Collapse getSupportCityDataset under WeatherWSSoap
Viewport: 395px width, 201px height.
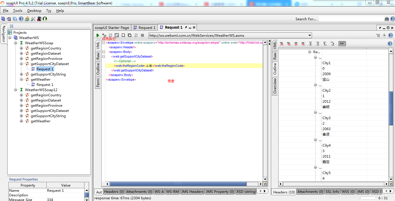[21, 64]
